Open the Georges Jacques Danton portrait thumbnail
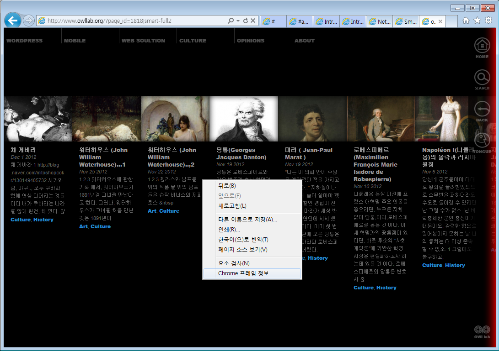 [244, 119]
